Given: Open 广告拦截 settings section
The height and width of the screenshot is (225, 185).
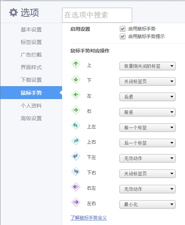Looking at the screenshot, I should [x=31, y=55].
